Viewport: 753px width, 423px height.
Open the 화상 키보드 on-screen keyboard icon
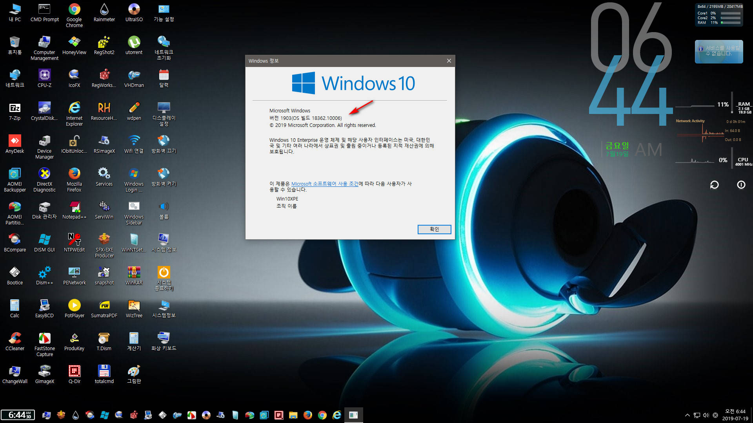tap(164, 342)
